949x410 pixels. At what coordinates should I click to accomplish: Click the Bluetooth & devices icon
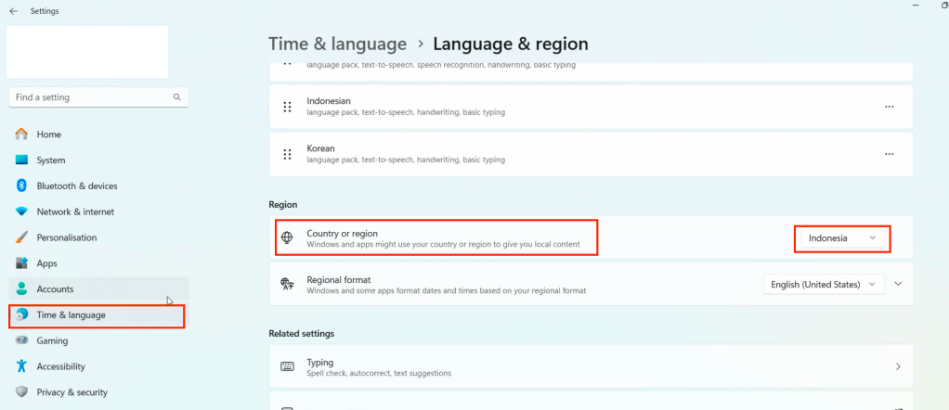click(x=21, y=186)
